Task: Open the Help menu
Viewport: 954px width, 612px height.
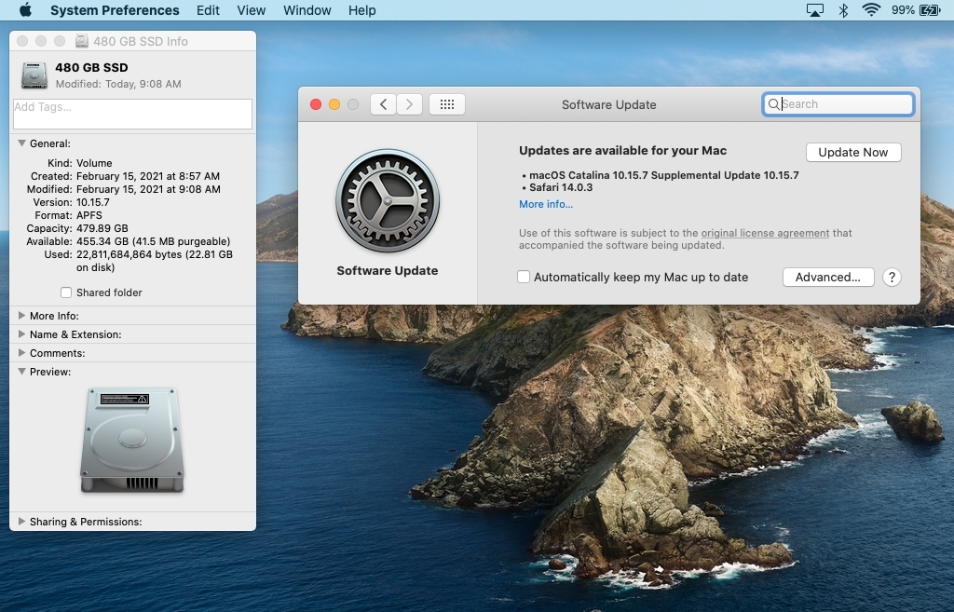Action: (x=362, y=10)
